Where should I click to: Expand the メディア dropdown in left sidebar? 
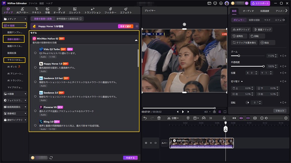point(25,19)
